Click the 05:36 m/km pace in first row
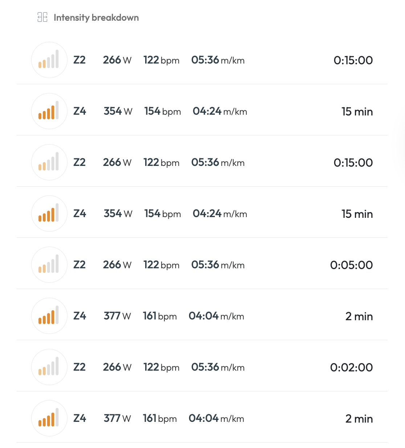The width and height of the screenshot is (405, 448). (218, 60)
